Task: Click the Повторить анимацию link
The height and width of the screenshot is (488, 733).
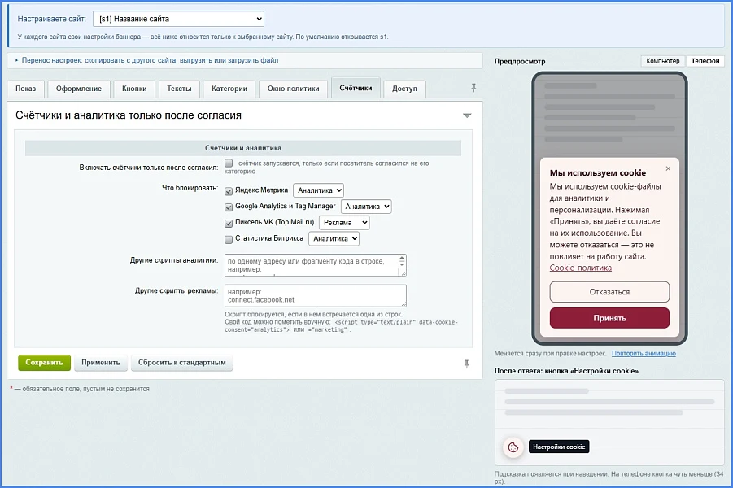Action: (x=644, y=353)
